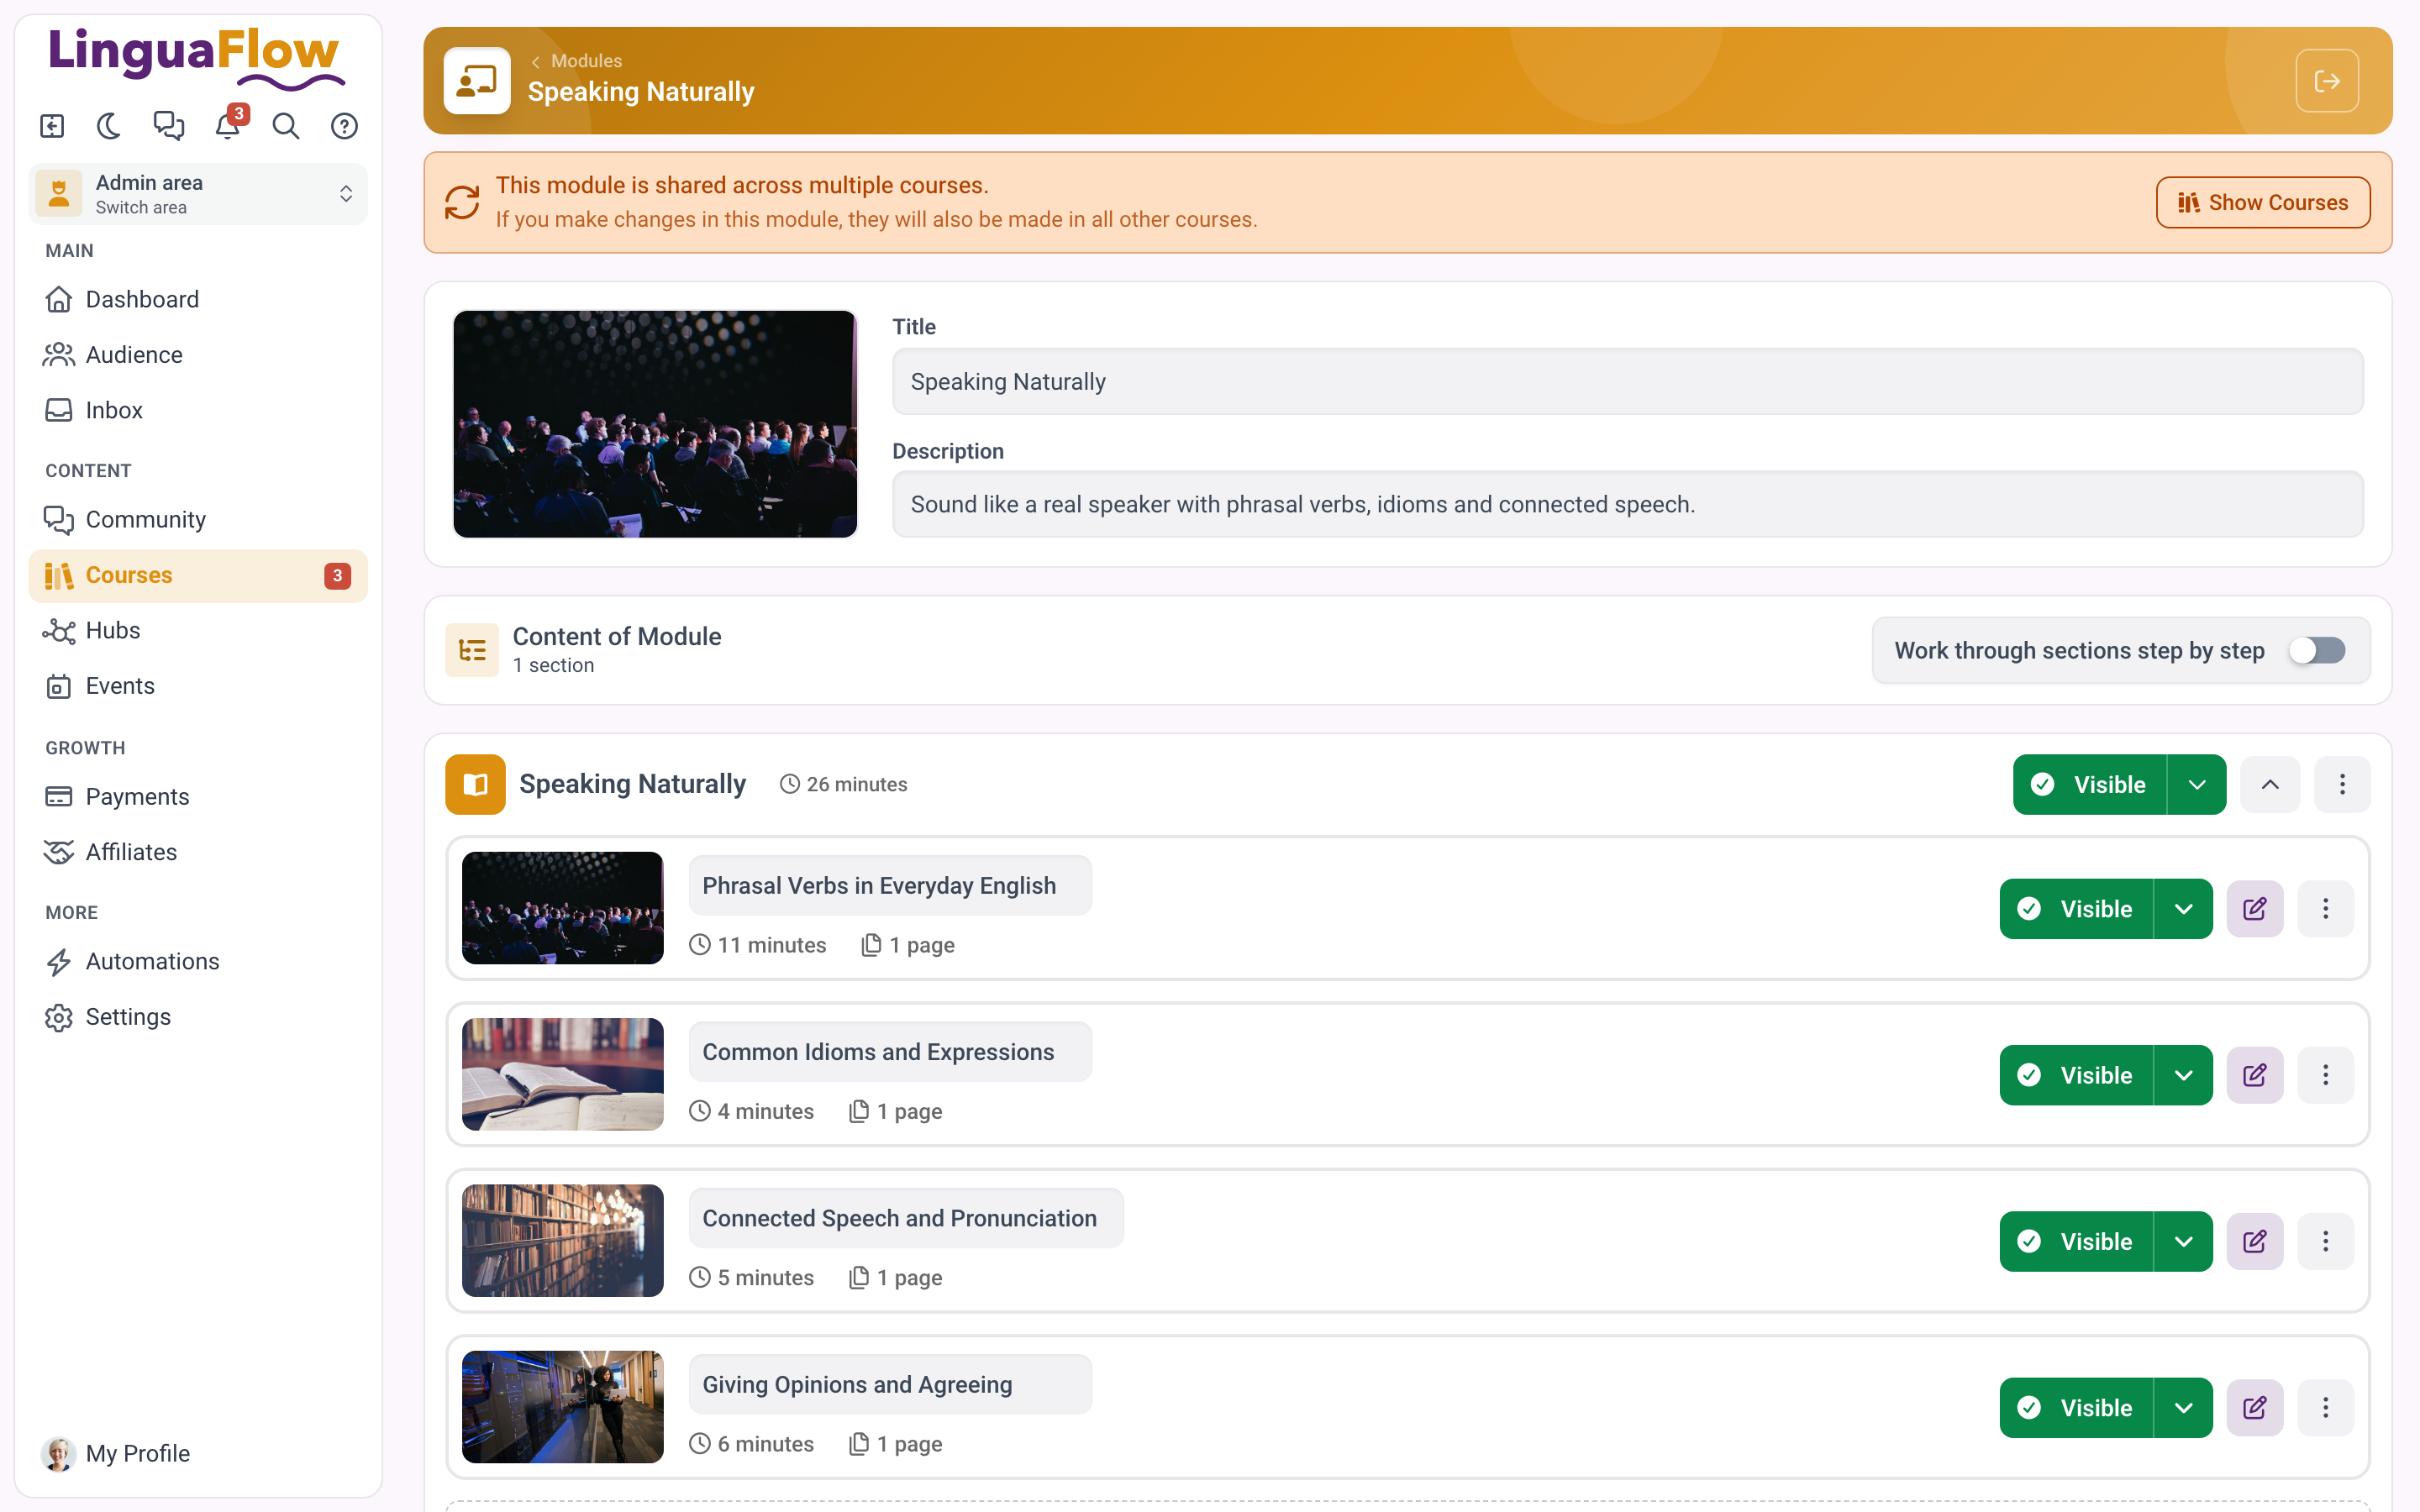Open visibility dropdown for Speaking Naturally section
This screenshot has height=1512, width=2420.
[2197, 785]
